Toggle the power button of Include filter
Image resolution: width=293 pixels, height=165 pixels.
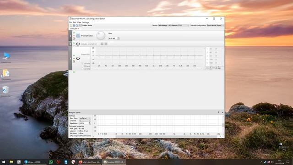(x=78, y=44)
